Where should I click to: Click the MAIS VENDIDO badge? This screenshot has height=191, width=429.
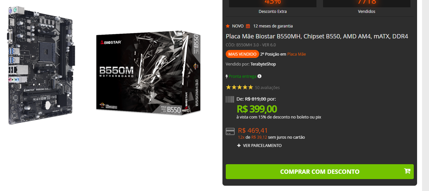[x=242, y=54]
